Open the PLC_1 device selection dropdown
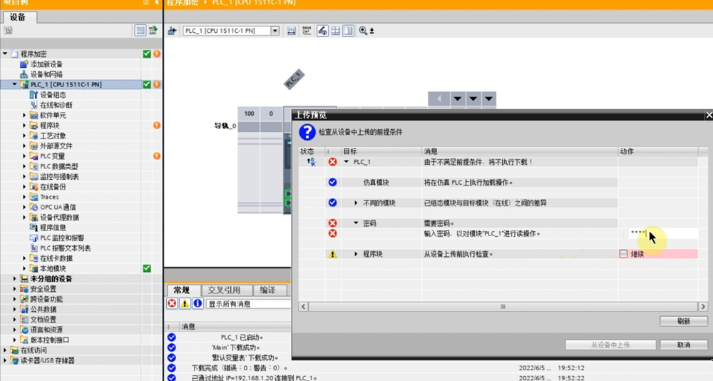Screen dimensions: 713x381 275,31
